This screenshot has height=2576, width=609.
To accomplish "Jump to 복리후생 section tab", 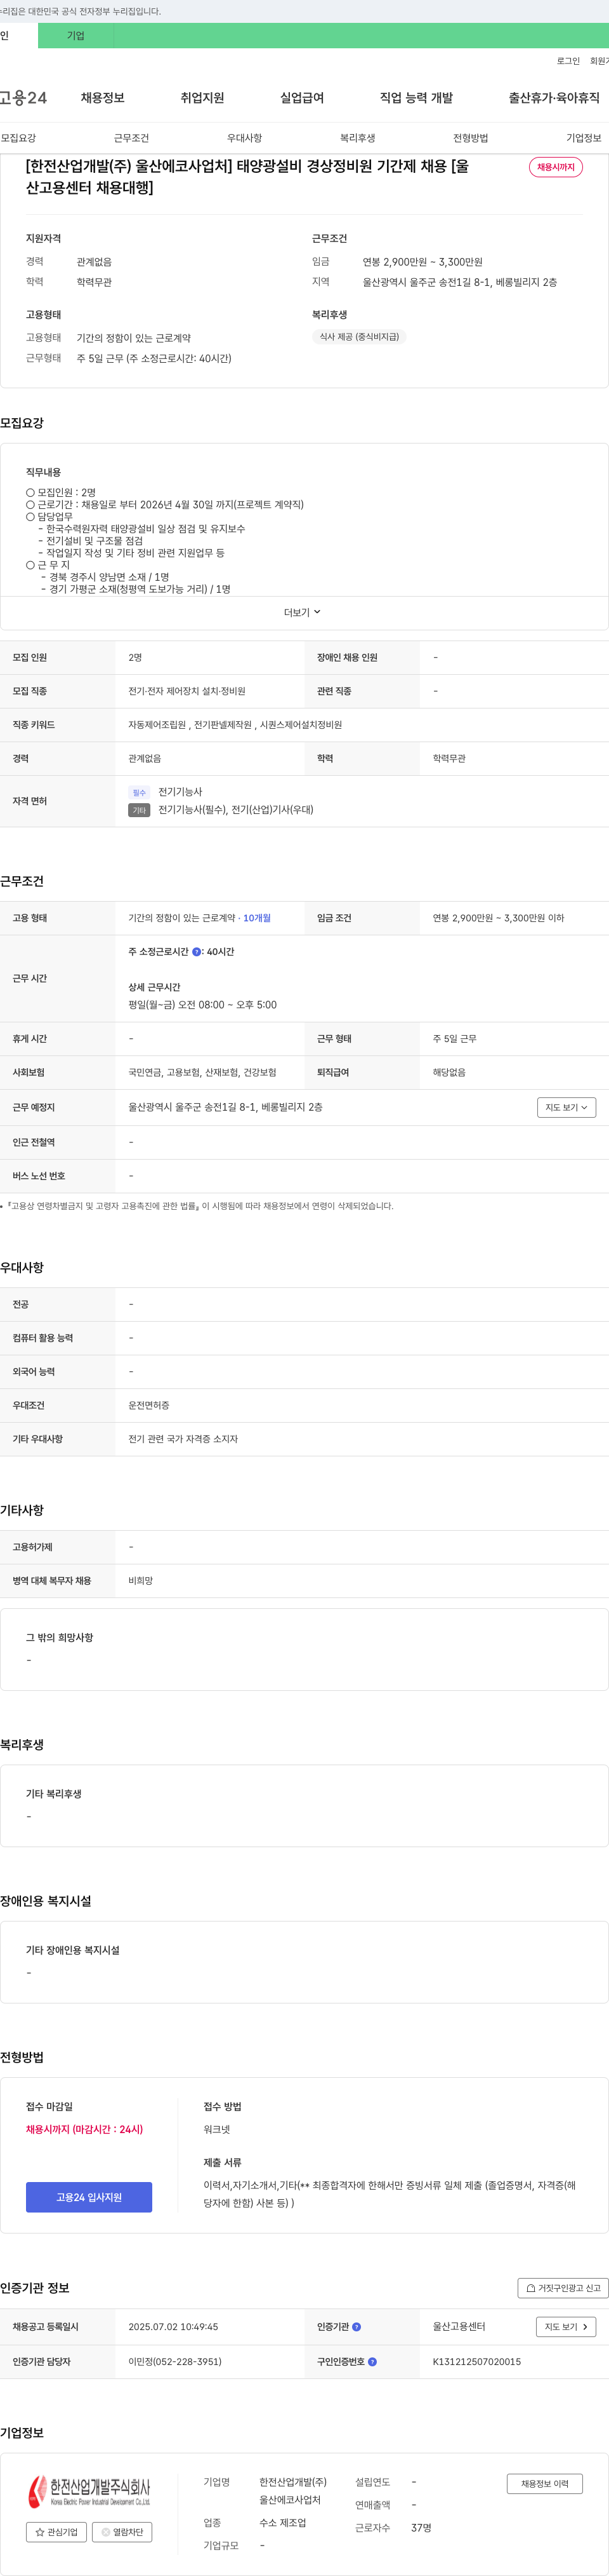I will pyautogui.click(x=357, y=138).
